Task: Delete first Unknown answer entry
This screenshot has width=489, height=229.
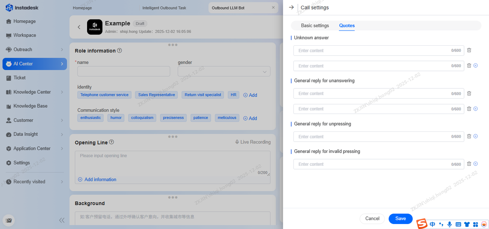Action: (x=469, y=50)
